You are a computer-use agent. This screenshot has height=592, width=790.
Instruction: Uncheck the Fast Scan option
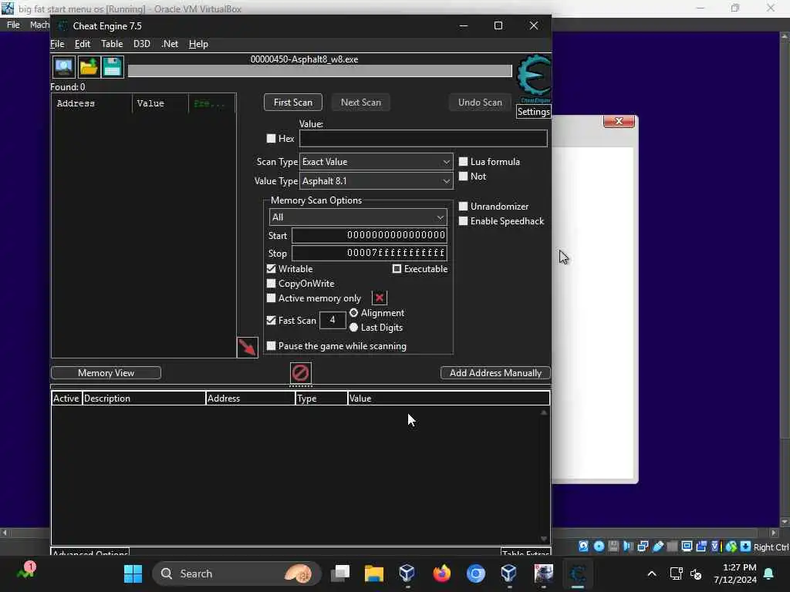(x=271, y=320)
